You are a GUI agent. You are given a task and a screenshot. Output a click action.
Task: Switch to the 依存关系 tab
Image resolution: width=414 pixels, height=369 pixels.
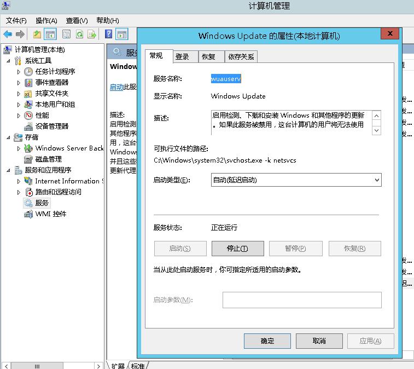(241, 56)
